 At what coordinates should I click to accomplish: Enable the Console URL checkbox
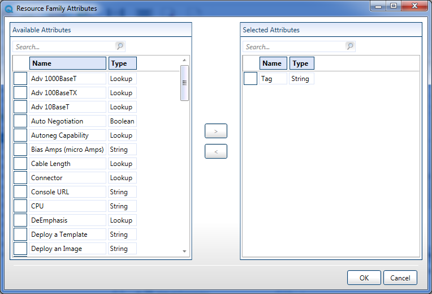(x=20, y=192)
